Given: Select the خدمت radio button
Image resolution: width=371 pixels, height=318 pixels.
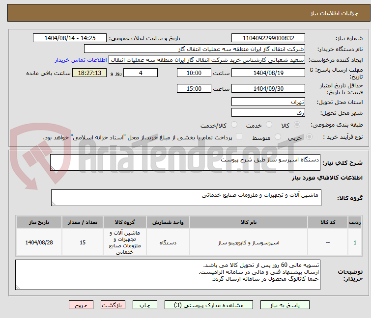Looking at the screenshot, I should click(x=269, y=125).
